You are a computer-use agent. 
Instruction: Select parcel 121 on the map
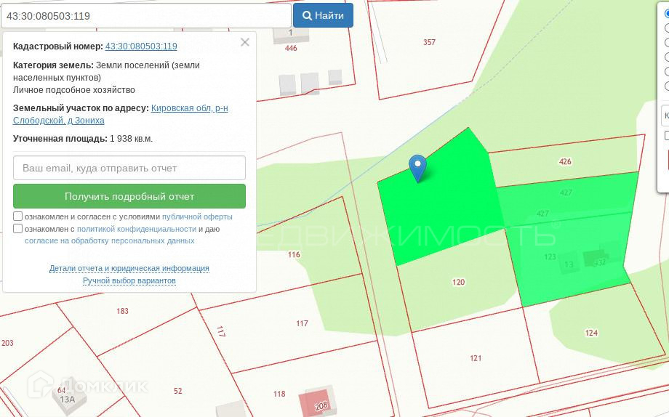pos(476,358)
